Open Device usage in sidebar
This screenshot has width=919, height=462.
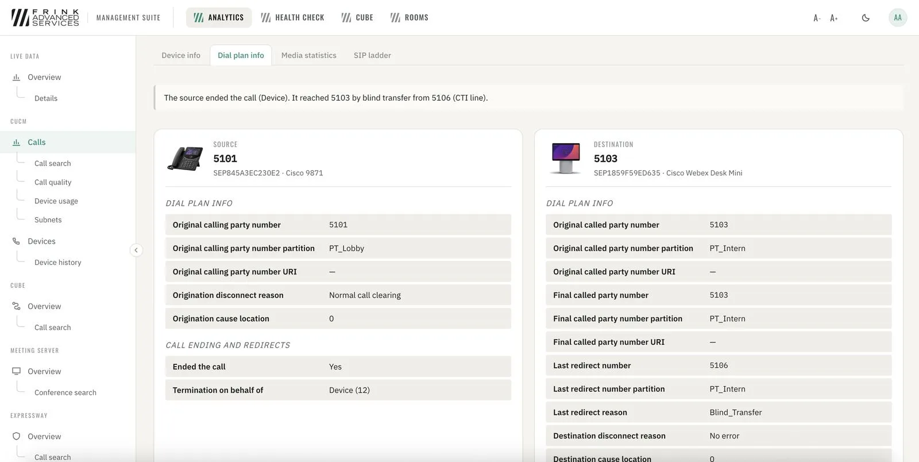56,201
